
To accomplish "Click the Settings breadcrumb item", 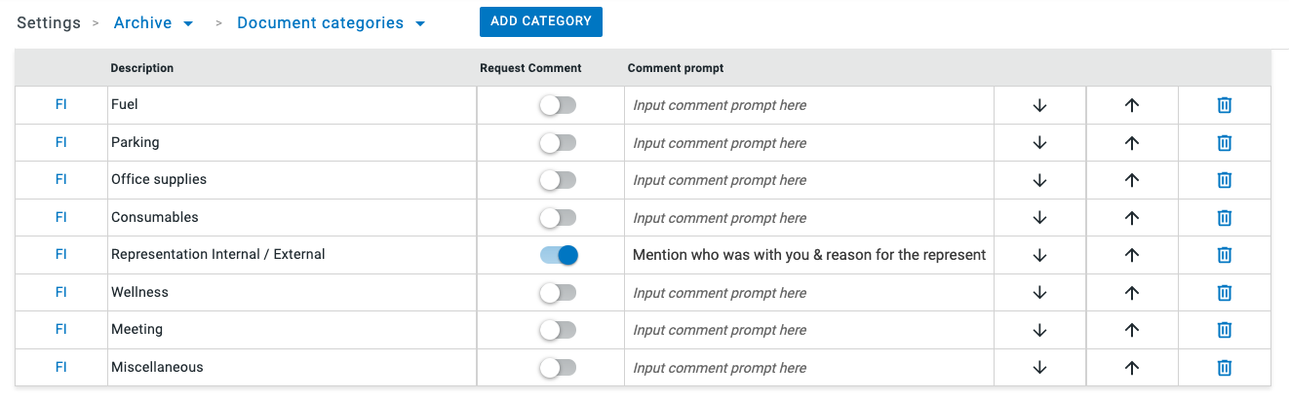I will point(49,22).
